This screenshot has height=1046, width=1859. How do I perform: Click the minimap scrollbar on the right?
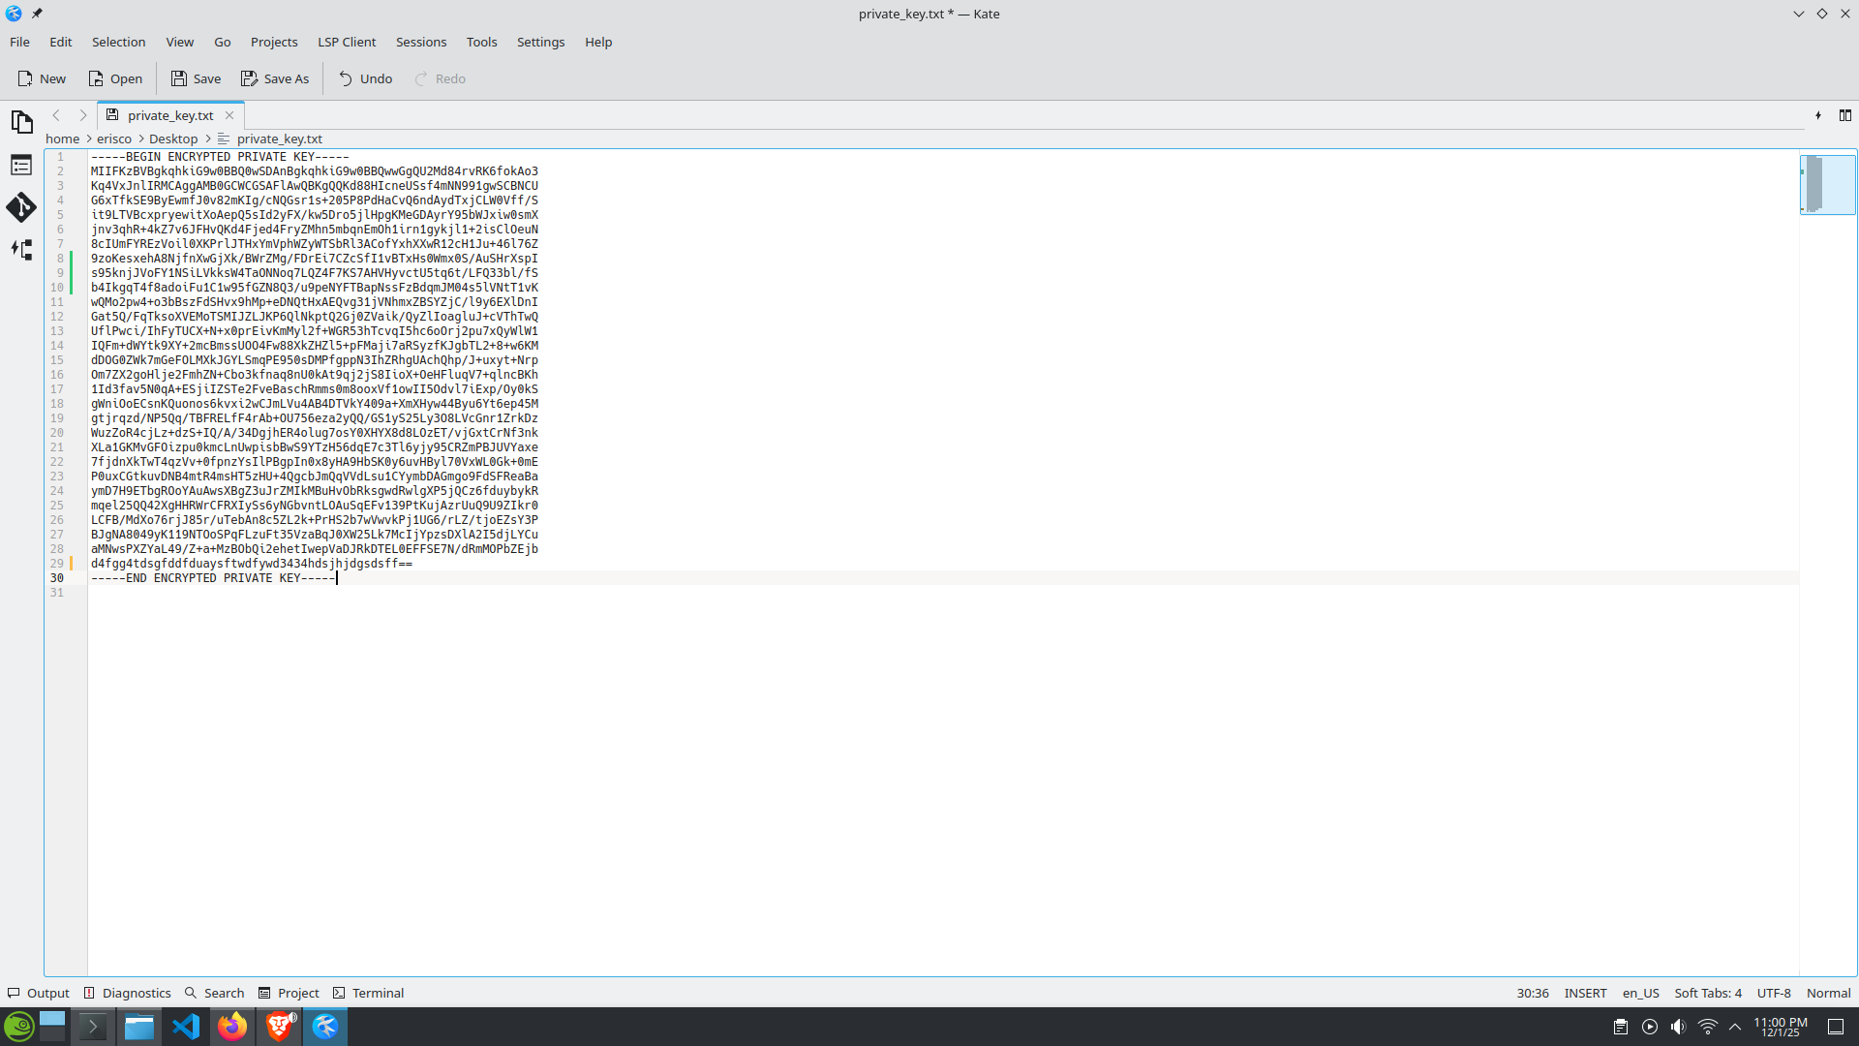point(1827,184)
